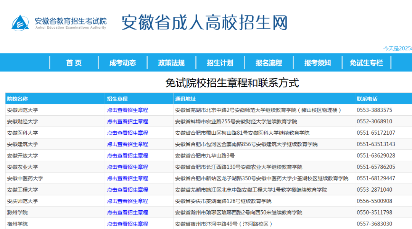Open 报名流程 from the navigation bar
The height and width of the screenshot is (229, 412).
(x=269, y=63)
